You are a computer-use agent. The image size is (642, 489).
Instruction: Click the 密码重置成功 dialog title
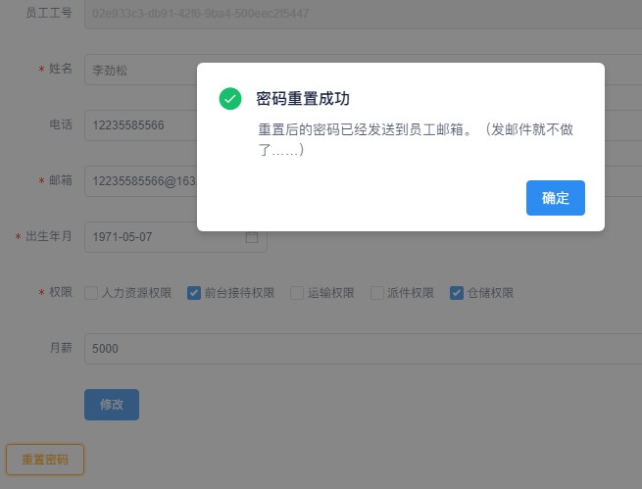coord(303,99)
